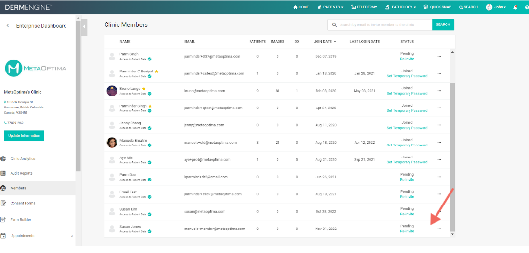Open more options for Aye Min
This screenshot has height=253, width=529.
439,159
